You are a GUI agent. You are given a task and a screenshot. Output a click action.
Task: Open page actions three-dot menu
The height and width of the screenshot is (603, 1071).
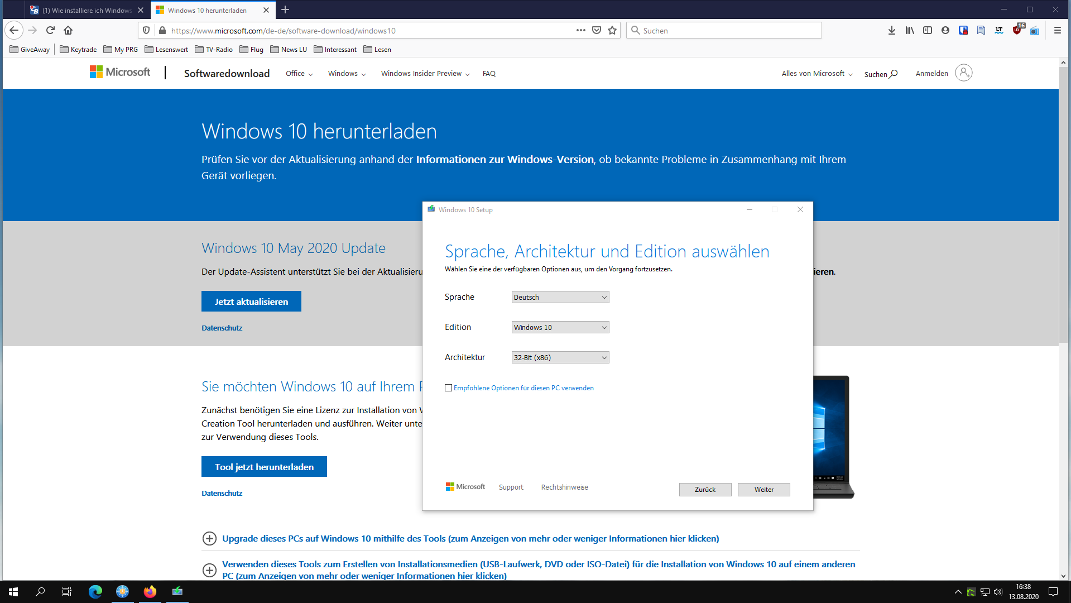click(x=581, y=30)
